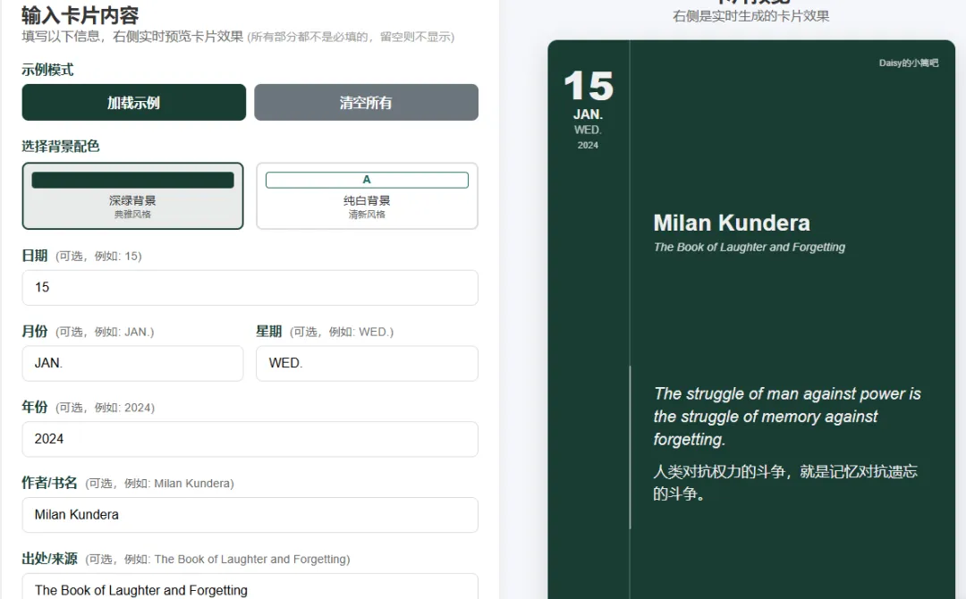Select the 纯白背景 white background option

point(367,196)
